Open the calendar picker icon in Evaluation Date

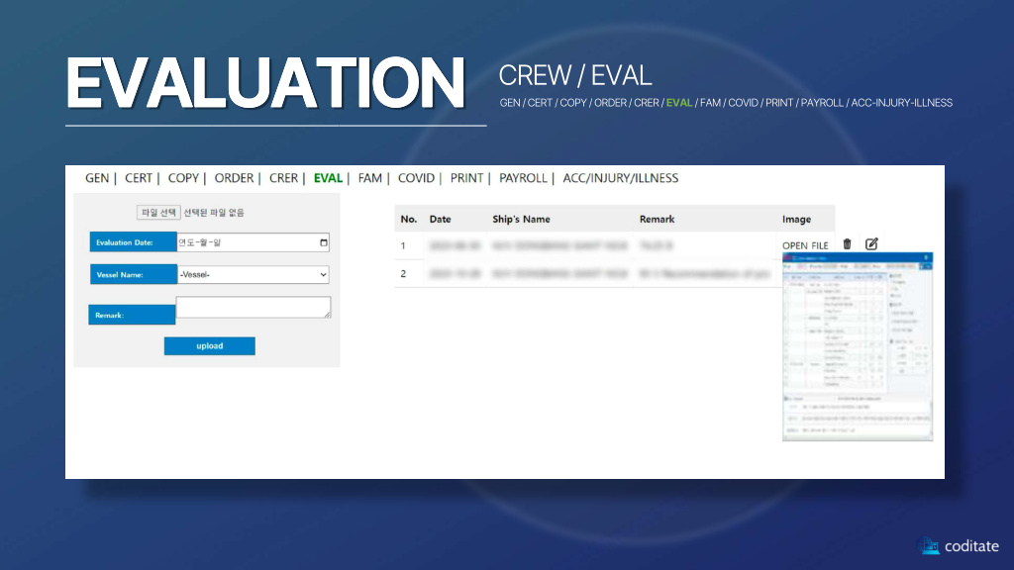pos(323,242)
